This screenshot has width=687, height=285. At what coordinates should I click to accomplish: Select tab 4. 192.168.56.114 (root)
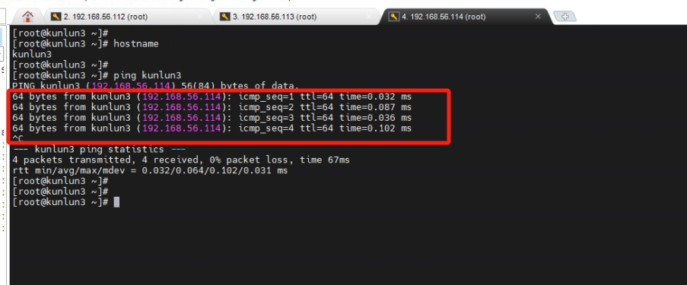tap(465, 17)
